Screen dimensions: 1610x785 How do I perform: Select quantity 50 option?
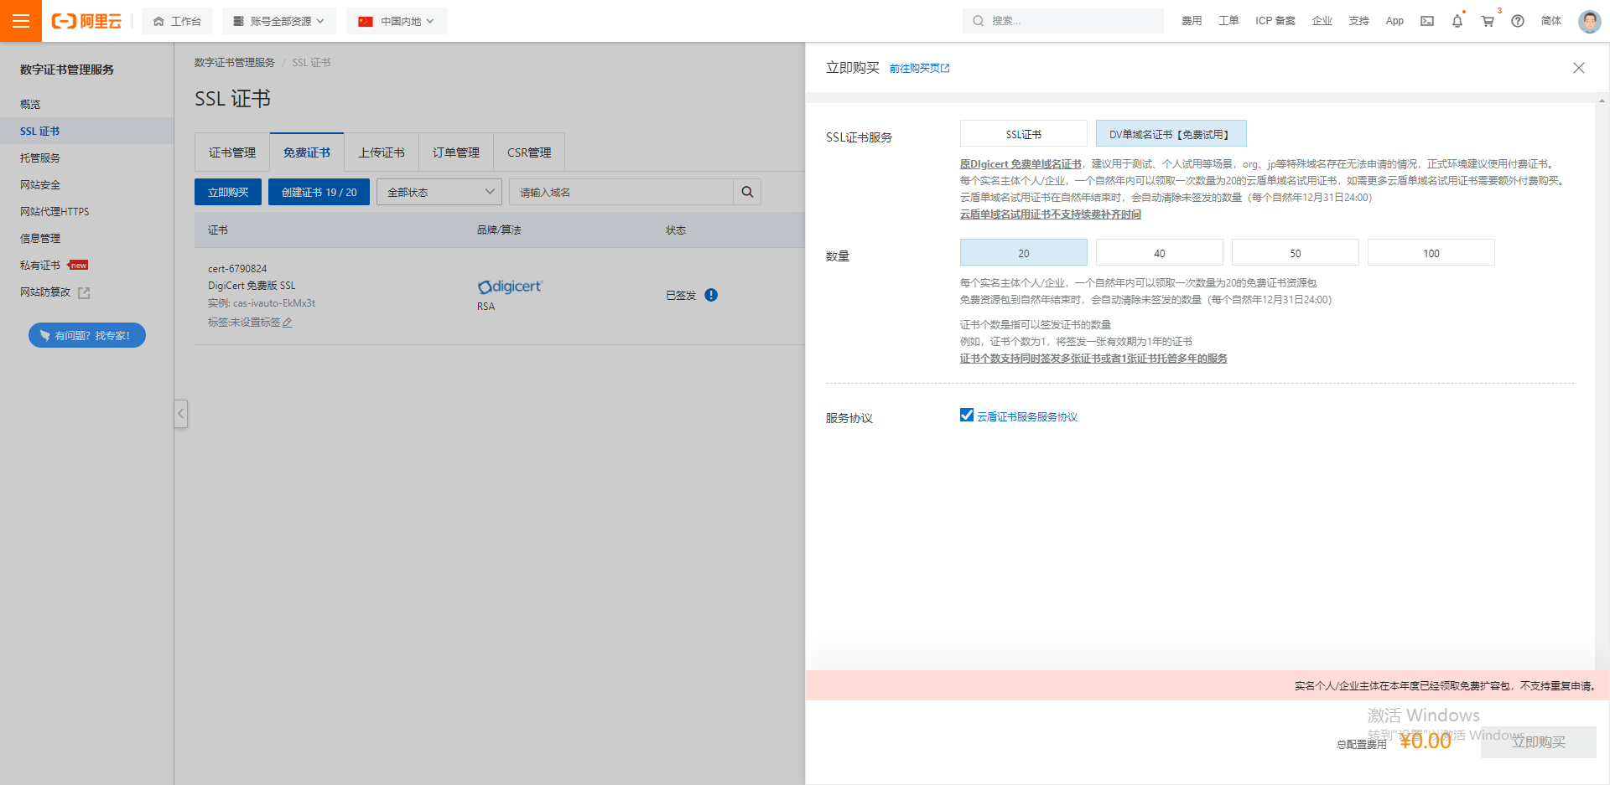(x=1295, y=253)
